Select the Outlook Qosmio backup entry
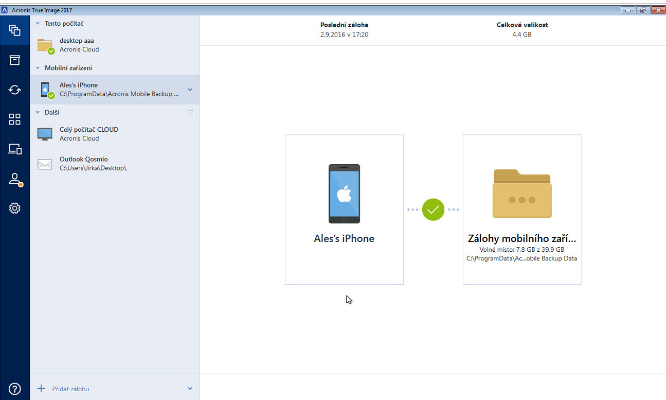666x400 pixels. pos(115,164)
